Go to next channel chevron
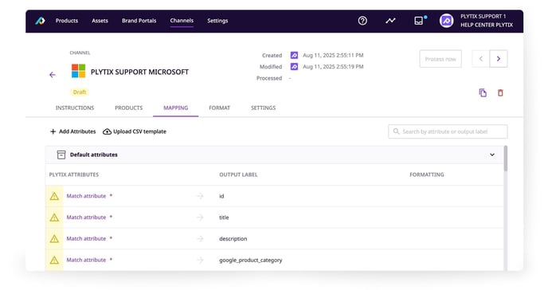 [x=499, y=59]
